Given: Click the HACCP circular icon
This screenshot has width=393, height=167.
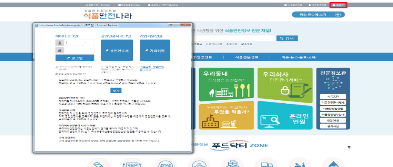Looking at the screenshot, I should 166,163.
